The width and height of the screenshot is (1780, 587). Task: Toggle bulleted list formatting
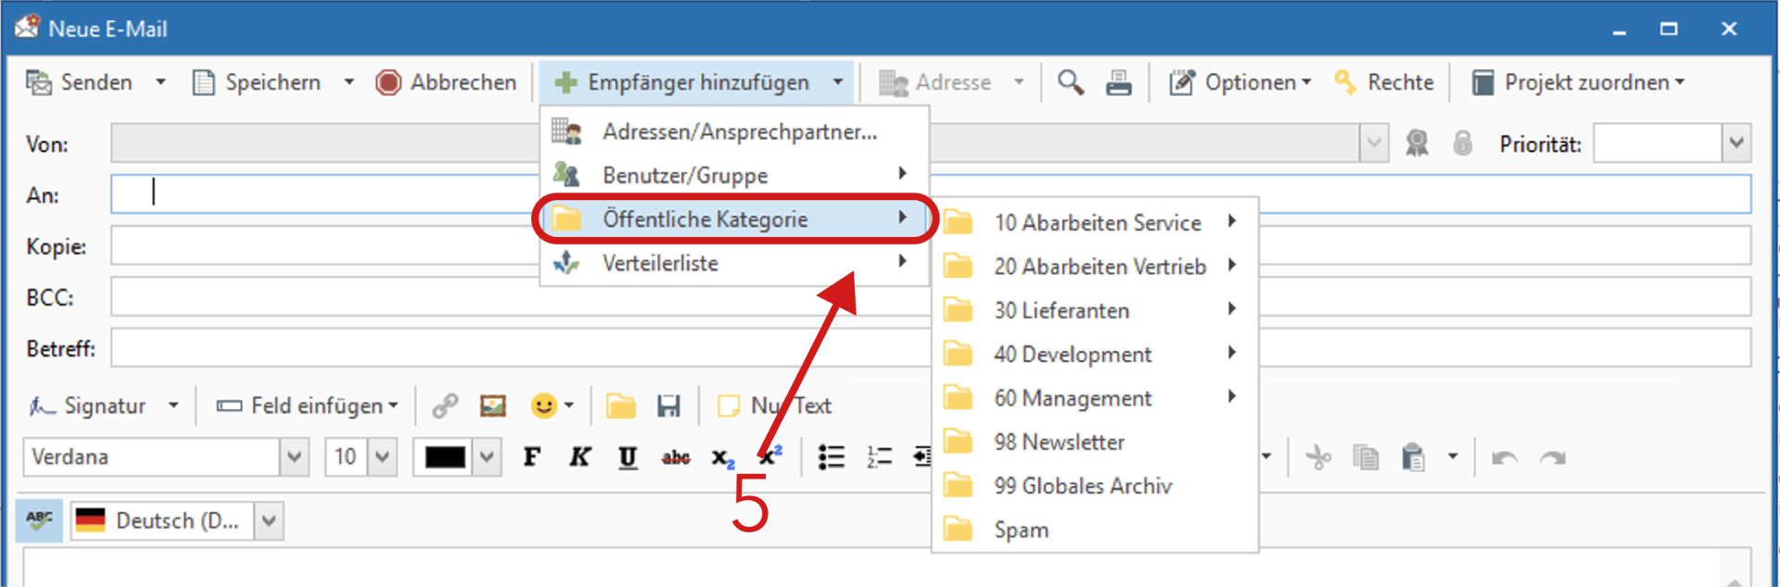(x=832, y=456)
